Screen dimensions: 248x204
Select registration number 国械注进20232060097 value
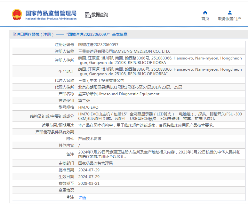pos(98,45)
